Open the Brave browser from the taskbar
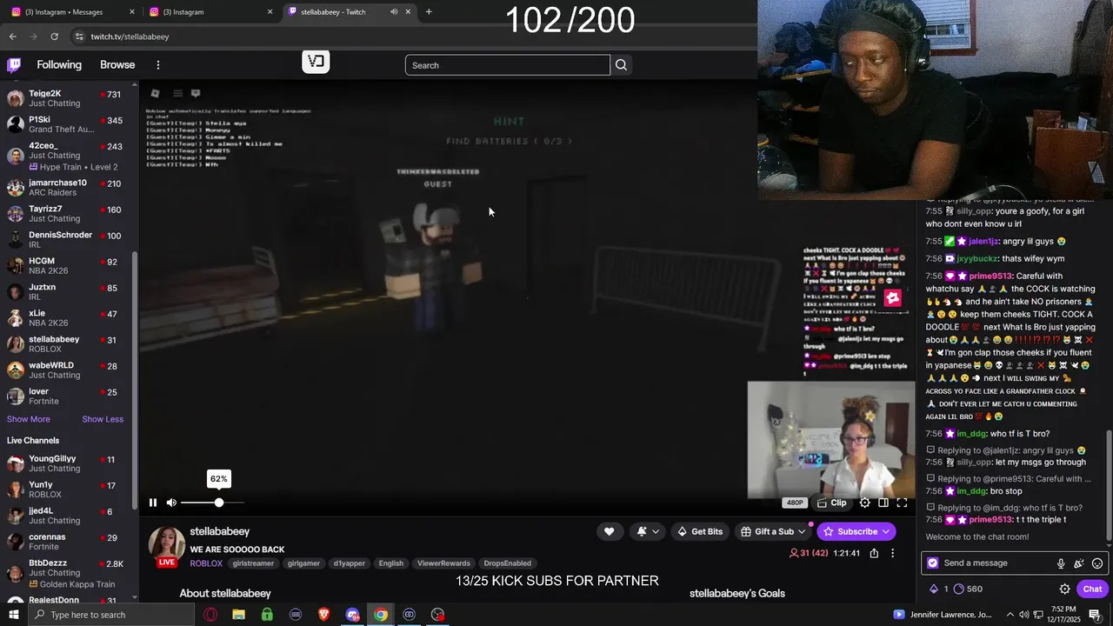The height and width of the screenshot is (626, 1113). (323, 615)
